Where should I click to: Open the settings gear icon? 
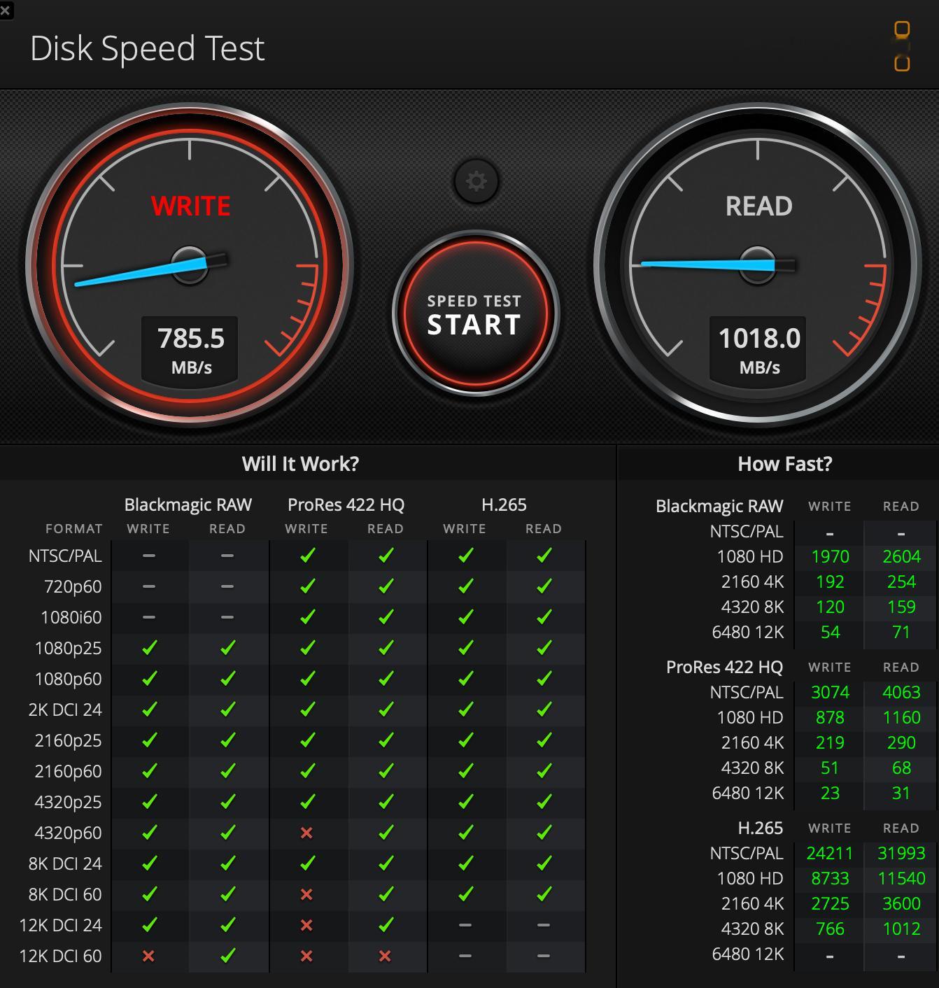[x=476, y=182]
